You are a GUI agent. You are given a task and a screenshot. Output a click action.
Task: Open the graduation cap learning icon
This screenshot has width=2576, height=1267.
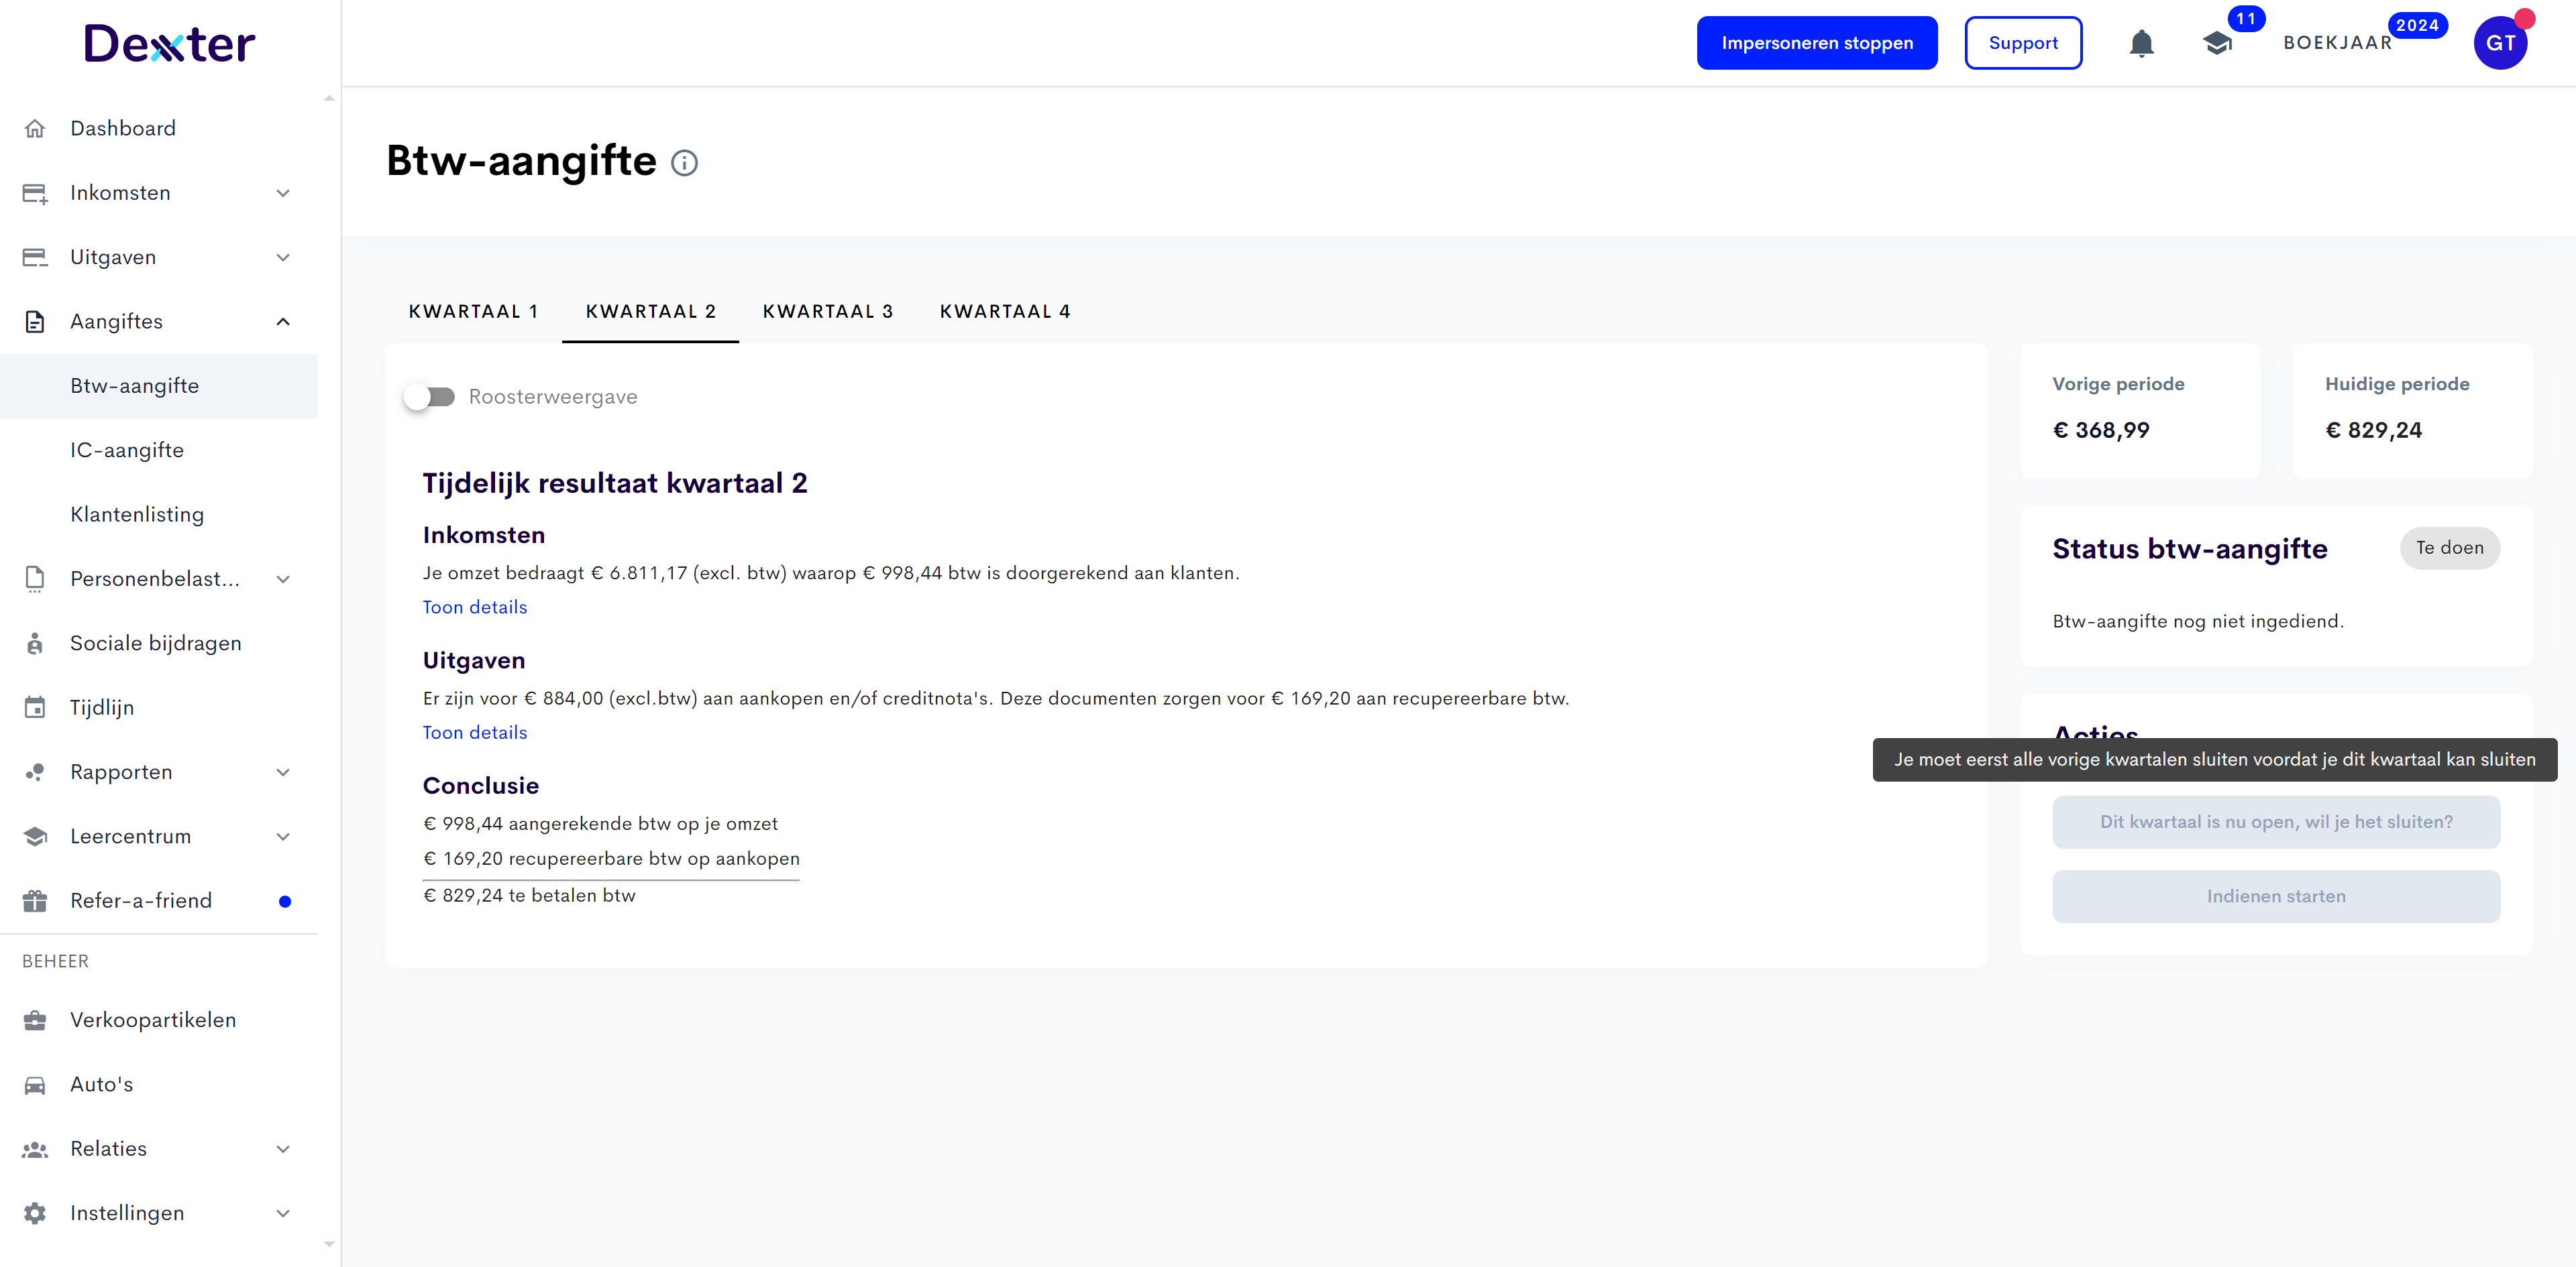2217,43
